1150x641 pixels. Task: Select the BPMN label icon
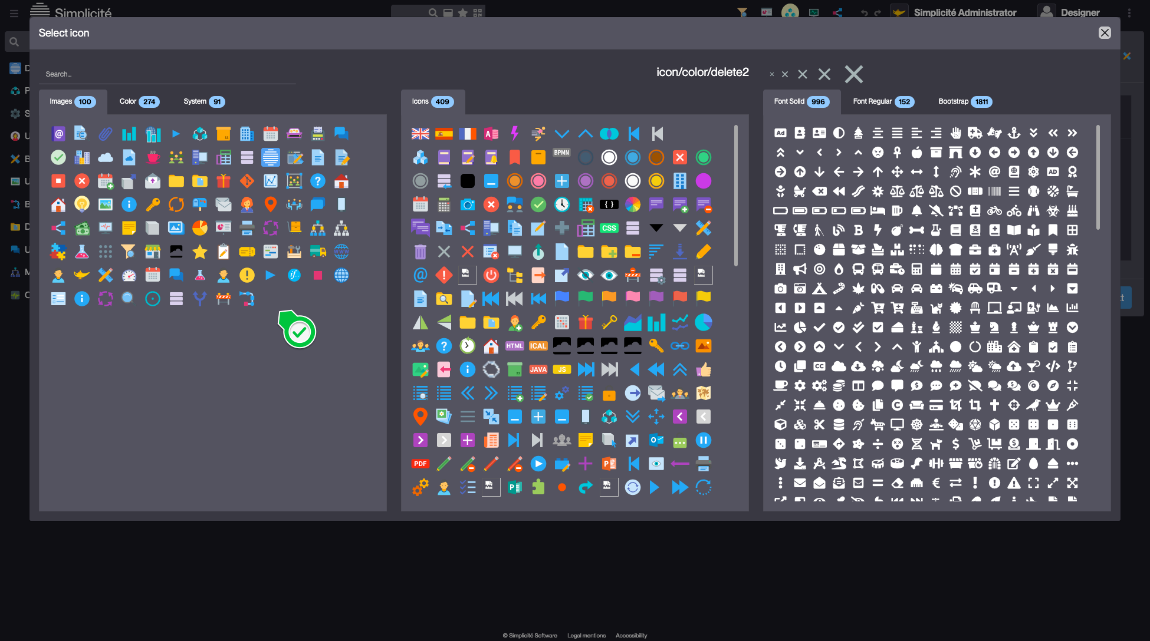coord(562,153)
